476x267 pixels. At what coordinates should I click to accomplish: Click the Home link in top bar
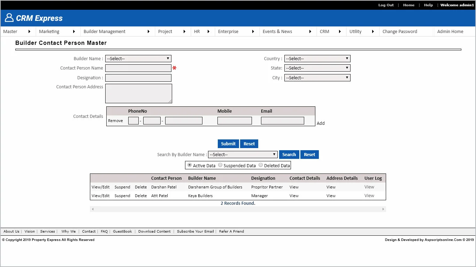pyautogui.click(x=409, y=5)
